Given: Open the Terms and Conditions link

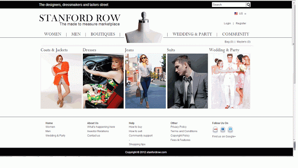Looking at the screenshot, I should pos(184,131).
